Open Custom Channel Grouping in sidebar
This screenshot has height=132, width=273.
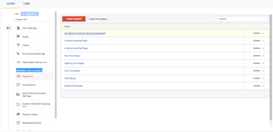36,105
